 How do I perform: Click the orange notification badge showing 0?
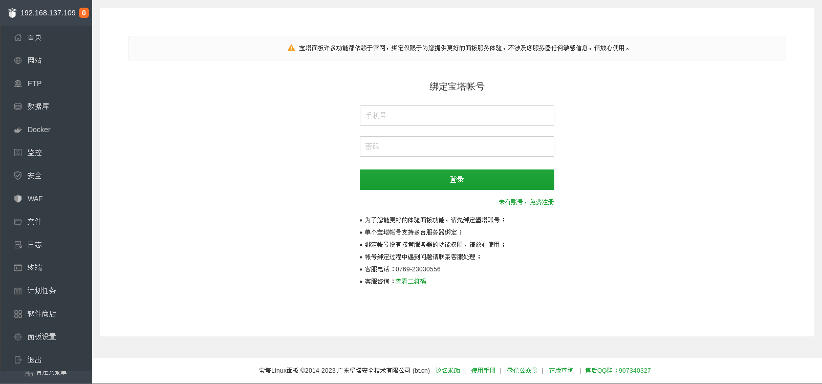(x=84, y=13)
